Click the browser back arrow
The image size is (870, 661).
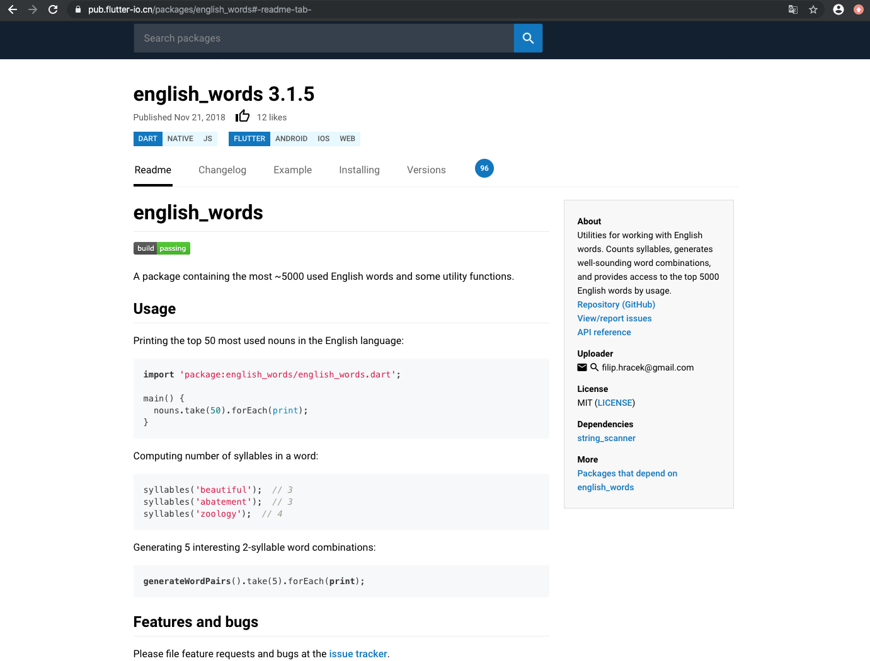(13, 9)
